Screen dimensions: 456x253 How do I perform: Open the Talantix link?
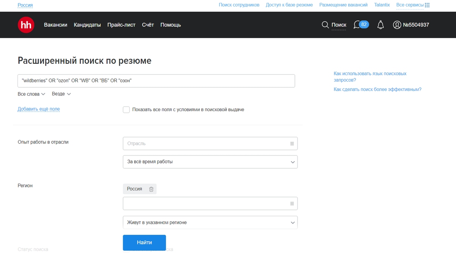[382, 5]
